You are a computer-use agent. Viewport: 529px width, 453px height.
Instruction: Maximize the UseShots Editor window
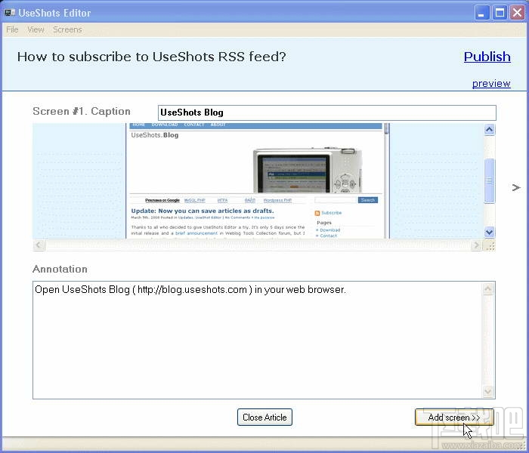(x=500, y=13)
